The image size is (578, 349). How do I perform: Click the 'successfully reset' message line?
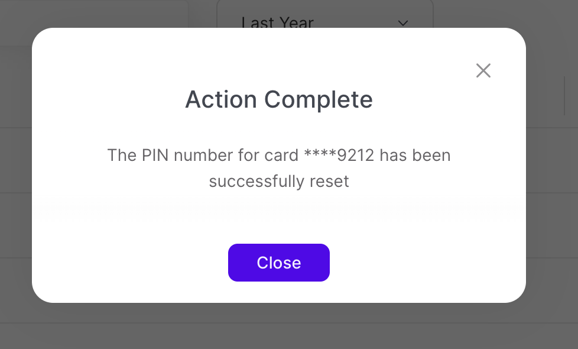(279, 181)
